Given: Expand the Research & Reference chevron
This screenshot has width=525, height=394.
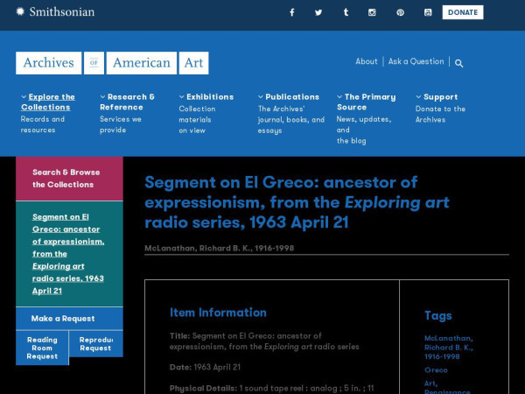Looking at the screenshot, I should [x=102, y=97].
